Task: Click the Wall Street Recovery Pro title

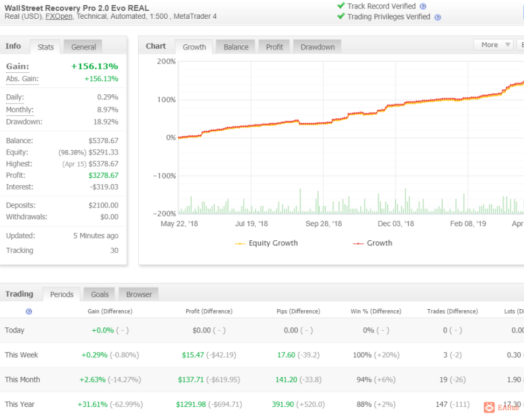Action: click(x=77, y=8)
